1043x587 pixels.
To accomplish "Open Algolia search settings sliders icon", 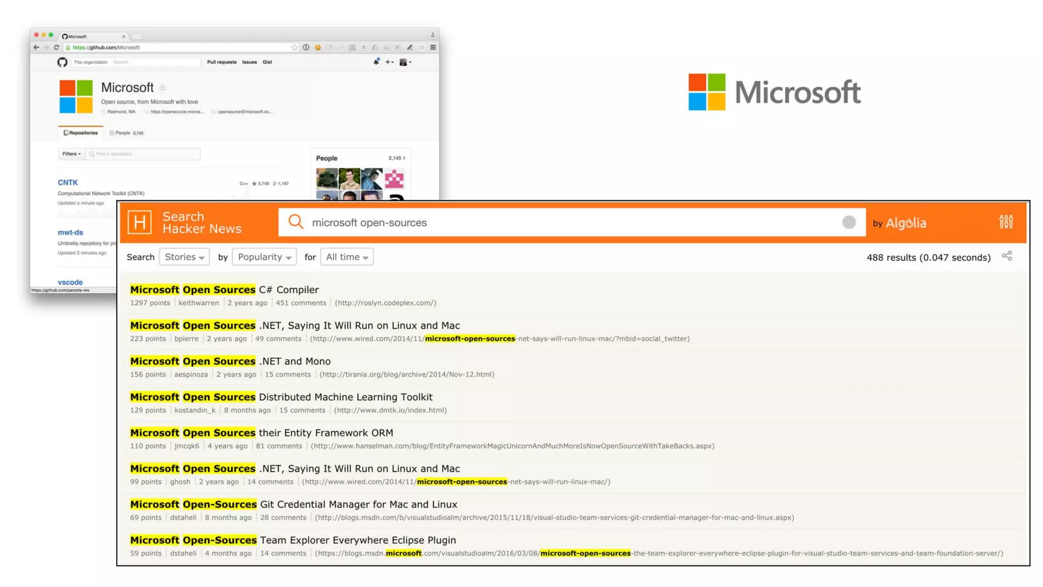I will click(1006, 222).
